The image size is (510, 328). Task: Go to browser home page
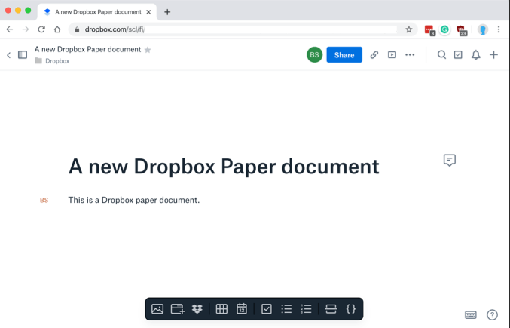(x=57, y=29)
